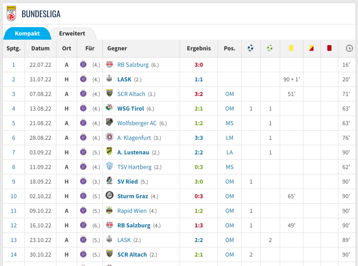This screenshot has width=358, height=266.
Task: Click the yellow-red card column header
Action: point(311,48)
